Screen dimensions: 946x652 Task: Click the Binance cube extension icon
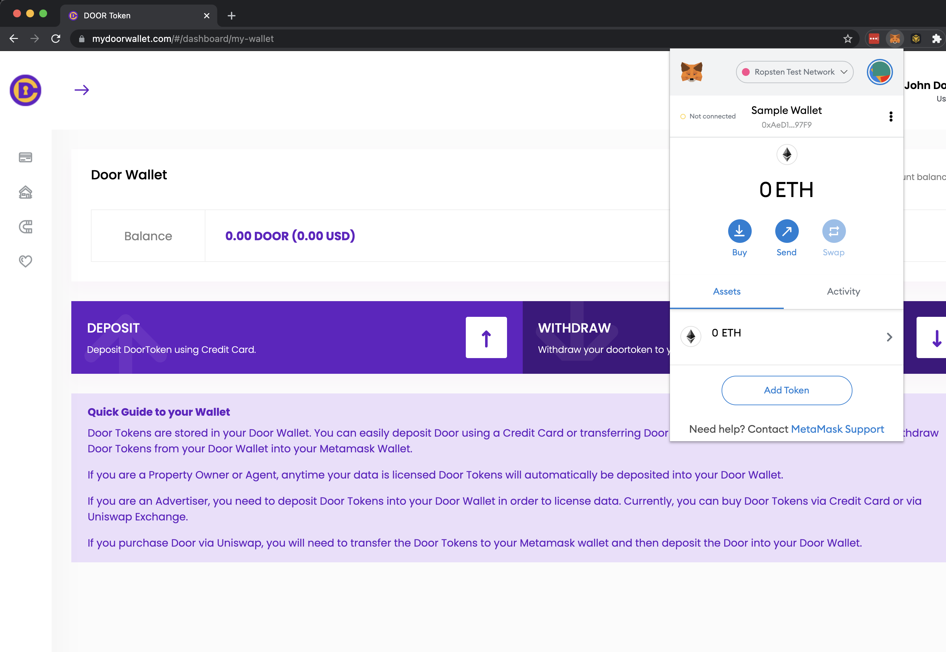coord(916,39)
